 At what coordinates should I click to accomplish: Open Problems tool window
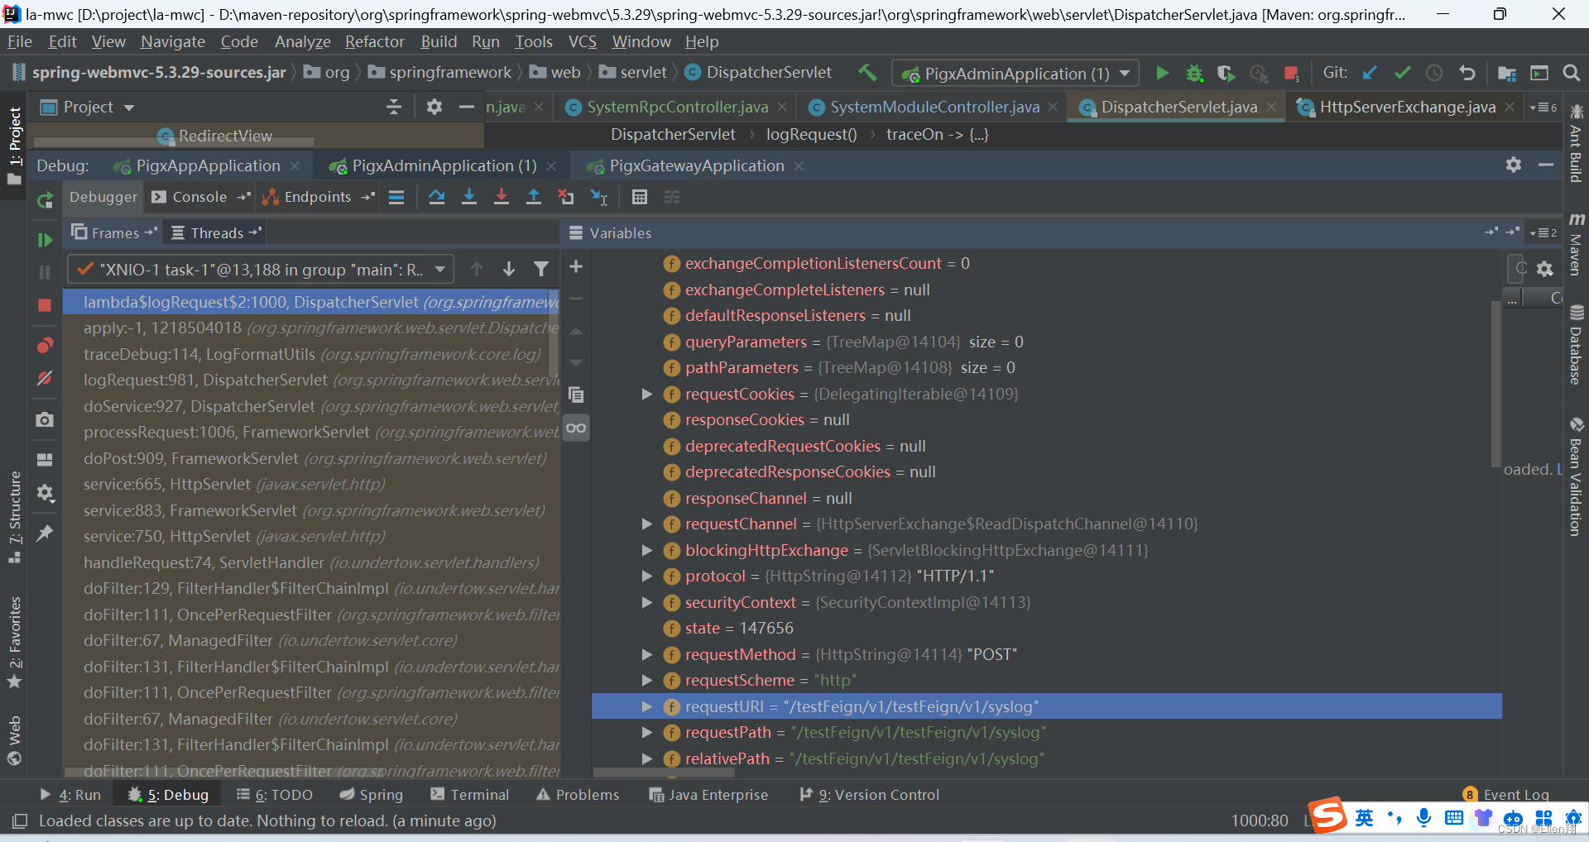[x=578, y=795]
